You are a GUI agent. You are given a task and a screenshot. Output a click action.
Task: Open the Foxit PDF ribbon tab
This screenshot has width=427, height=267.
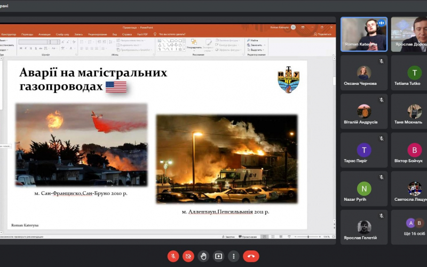click(x=143, y=34)
